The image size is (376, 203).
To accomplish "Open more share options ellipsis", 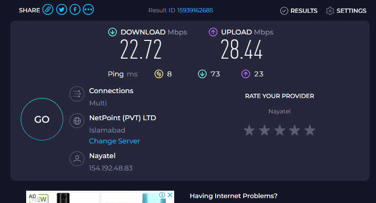I will [x=88, y=9].
